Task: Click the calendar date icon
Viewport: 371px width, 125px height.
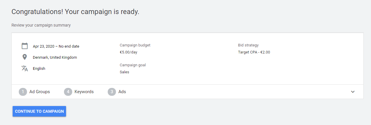Action: 25,46
